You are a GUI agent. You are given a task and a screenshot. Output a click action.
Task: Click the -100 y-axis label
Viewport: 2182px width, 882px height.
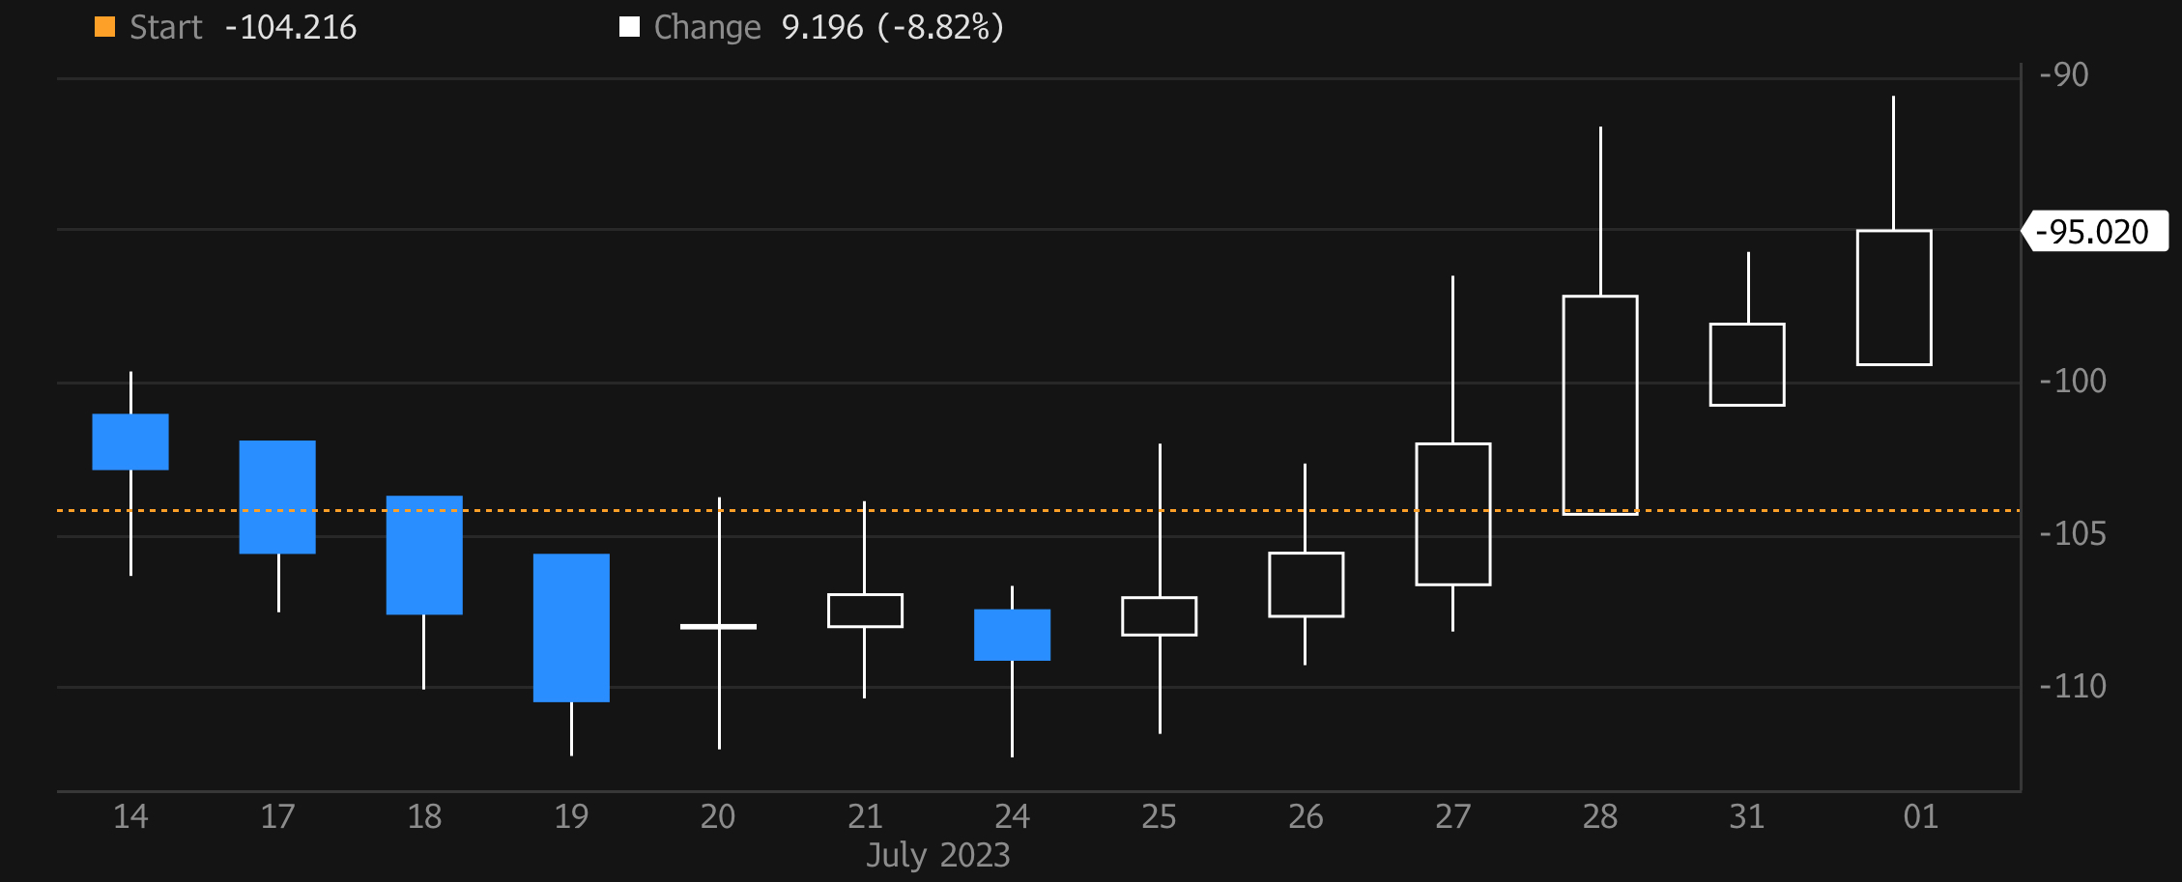[2072, 382]
